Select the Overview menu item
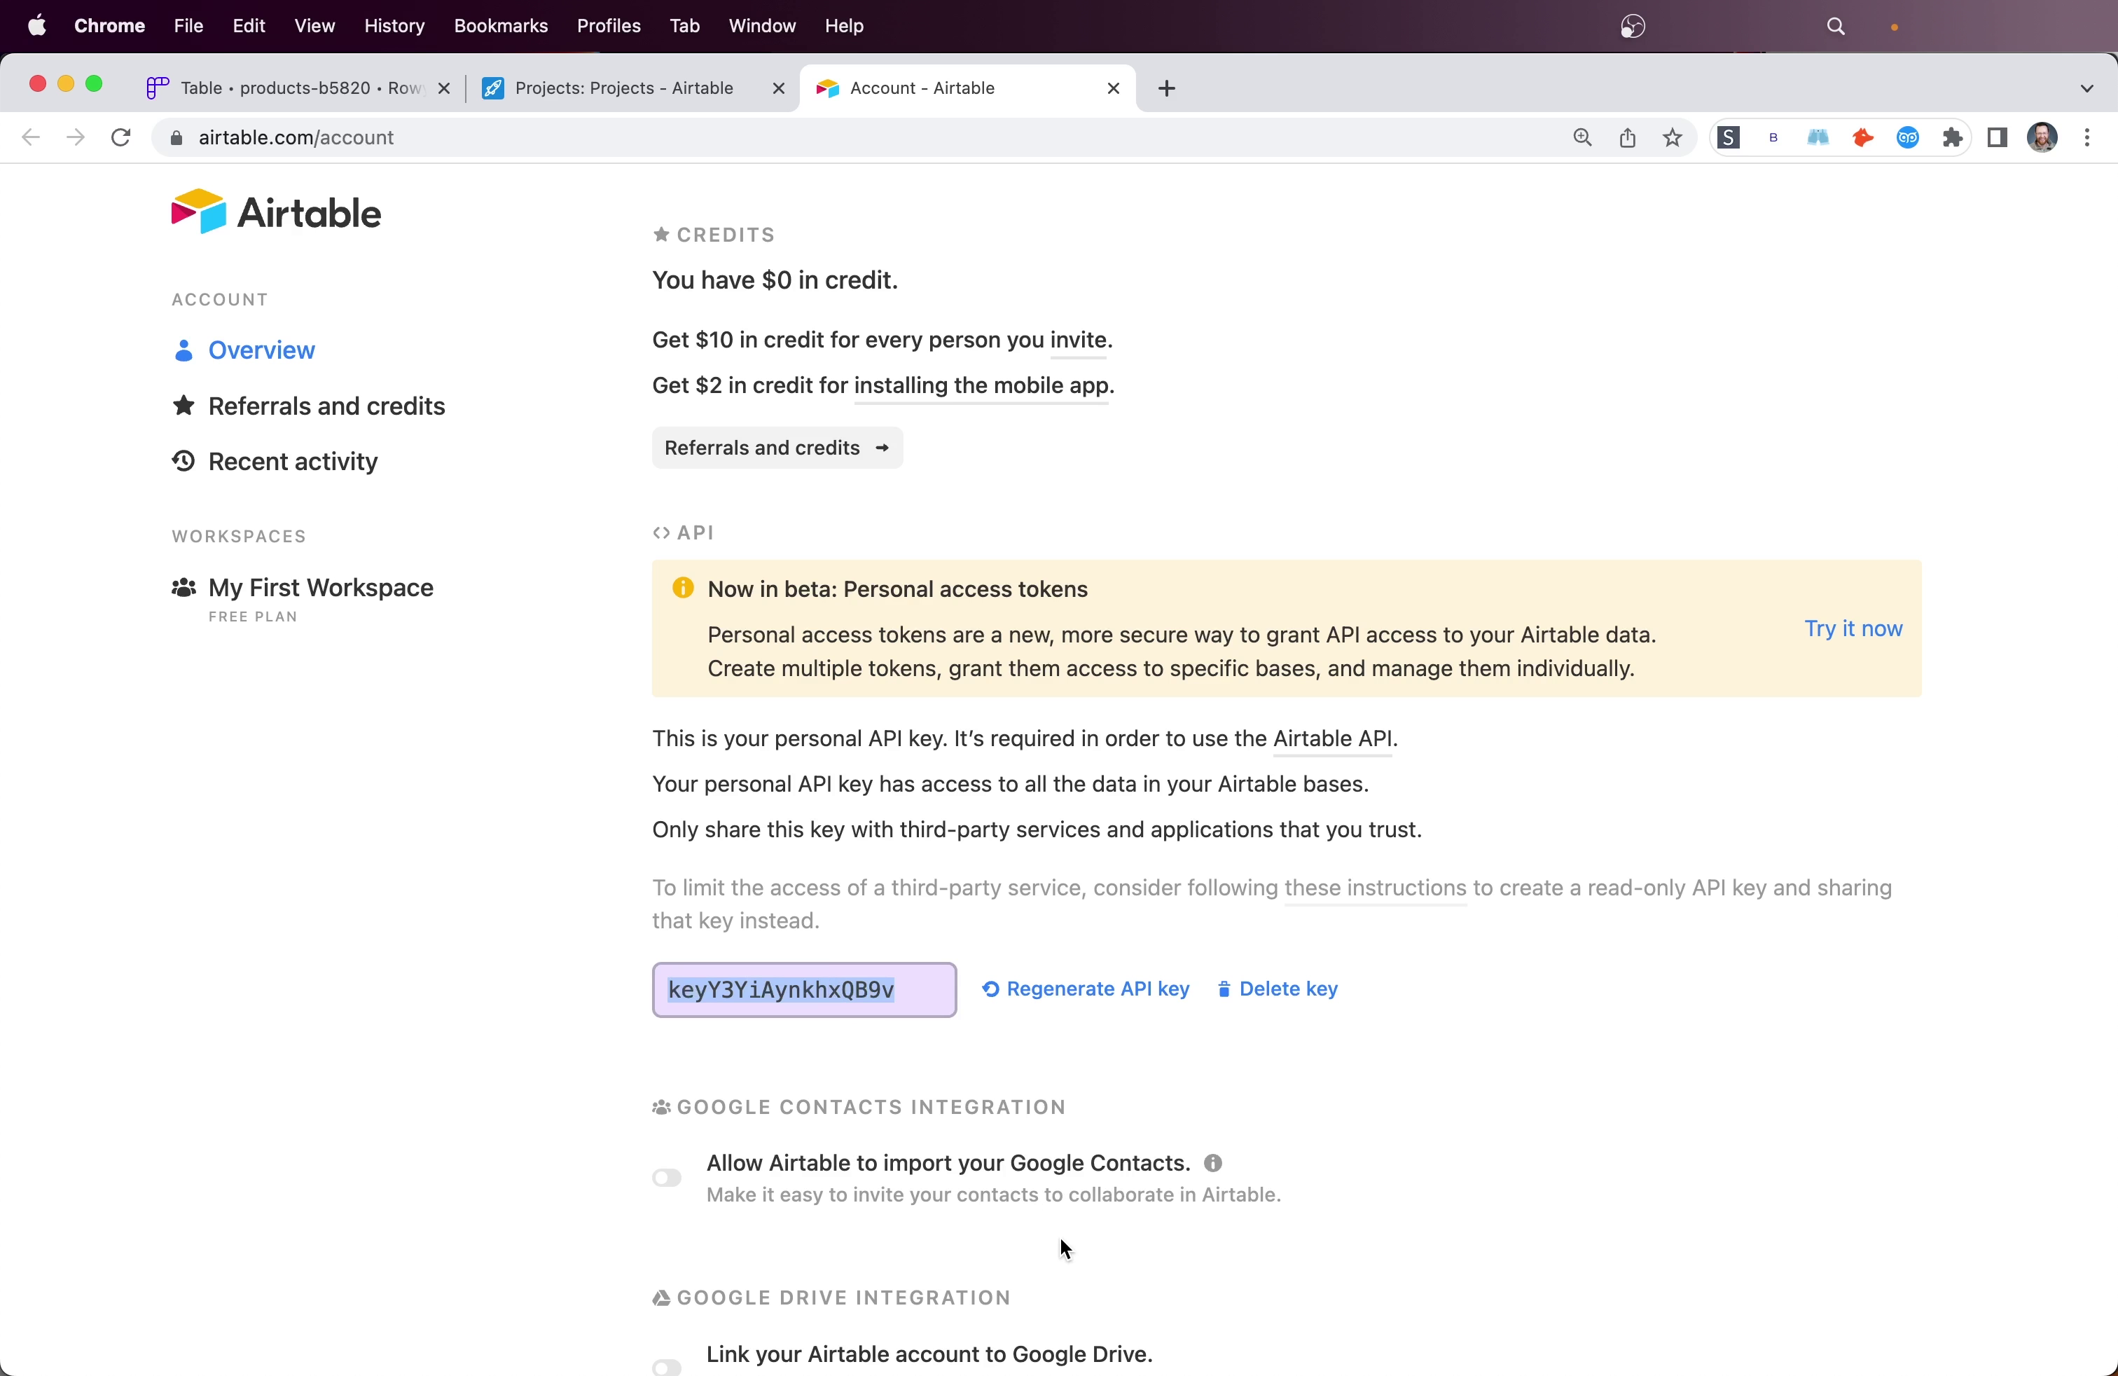 [x=261, y=349]
